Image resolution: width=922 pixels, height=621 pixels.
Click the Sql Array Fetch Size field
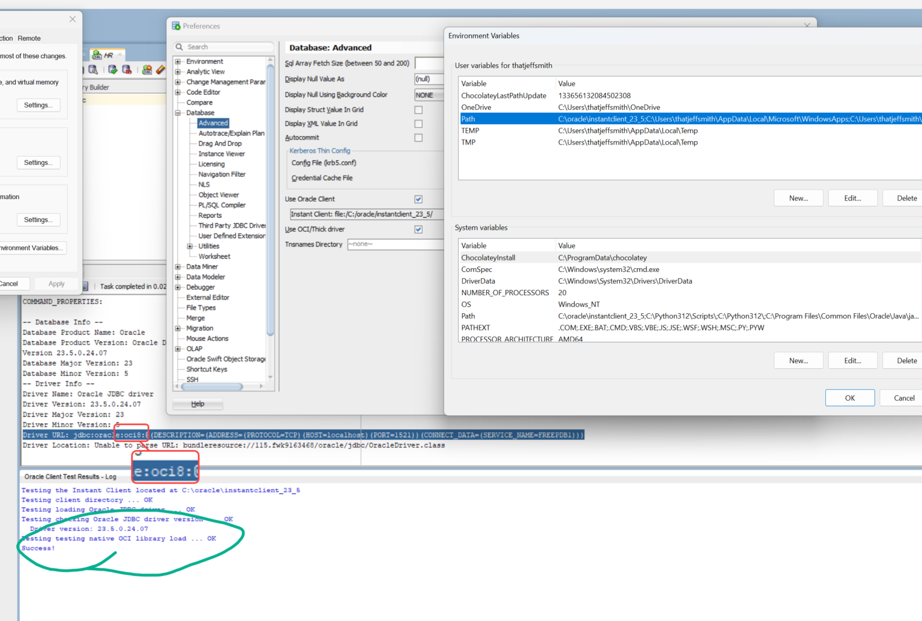point(429,63)
